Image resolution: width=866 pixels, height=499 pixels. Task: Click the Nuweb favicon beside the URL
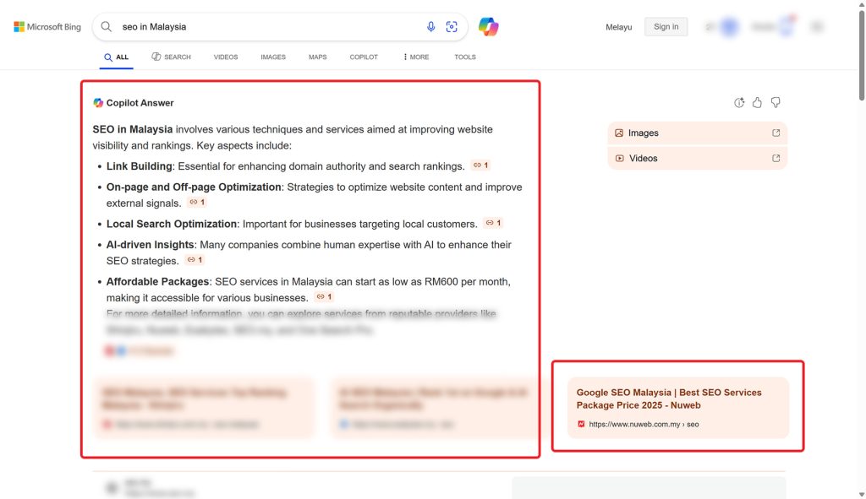click(x=581, y=424)
